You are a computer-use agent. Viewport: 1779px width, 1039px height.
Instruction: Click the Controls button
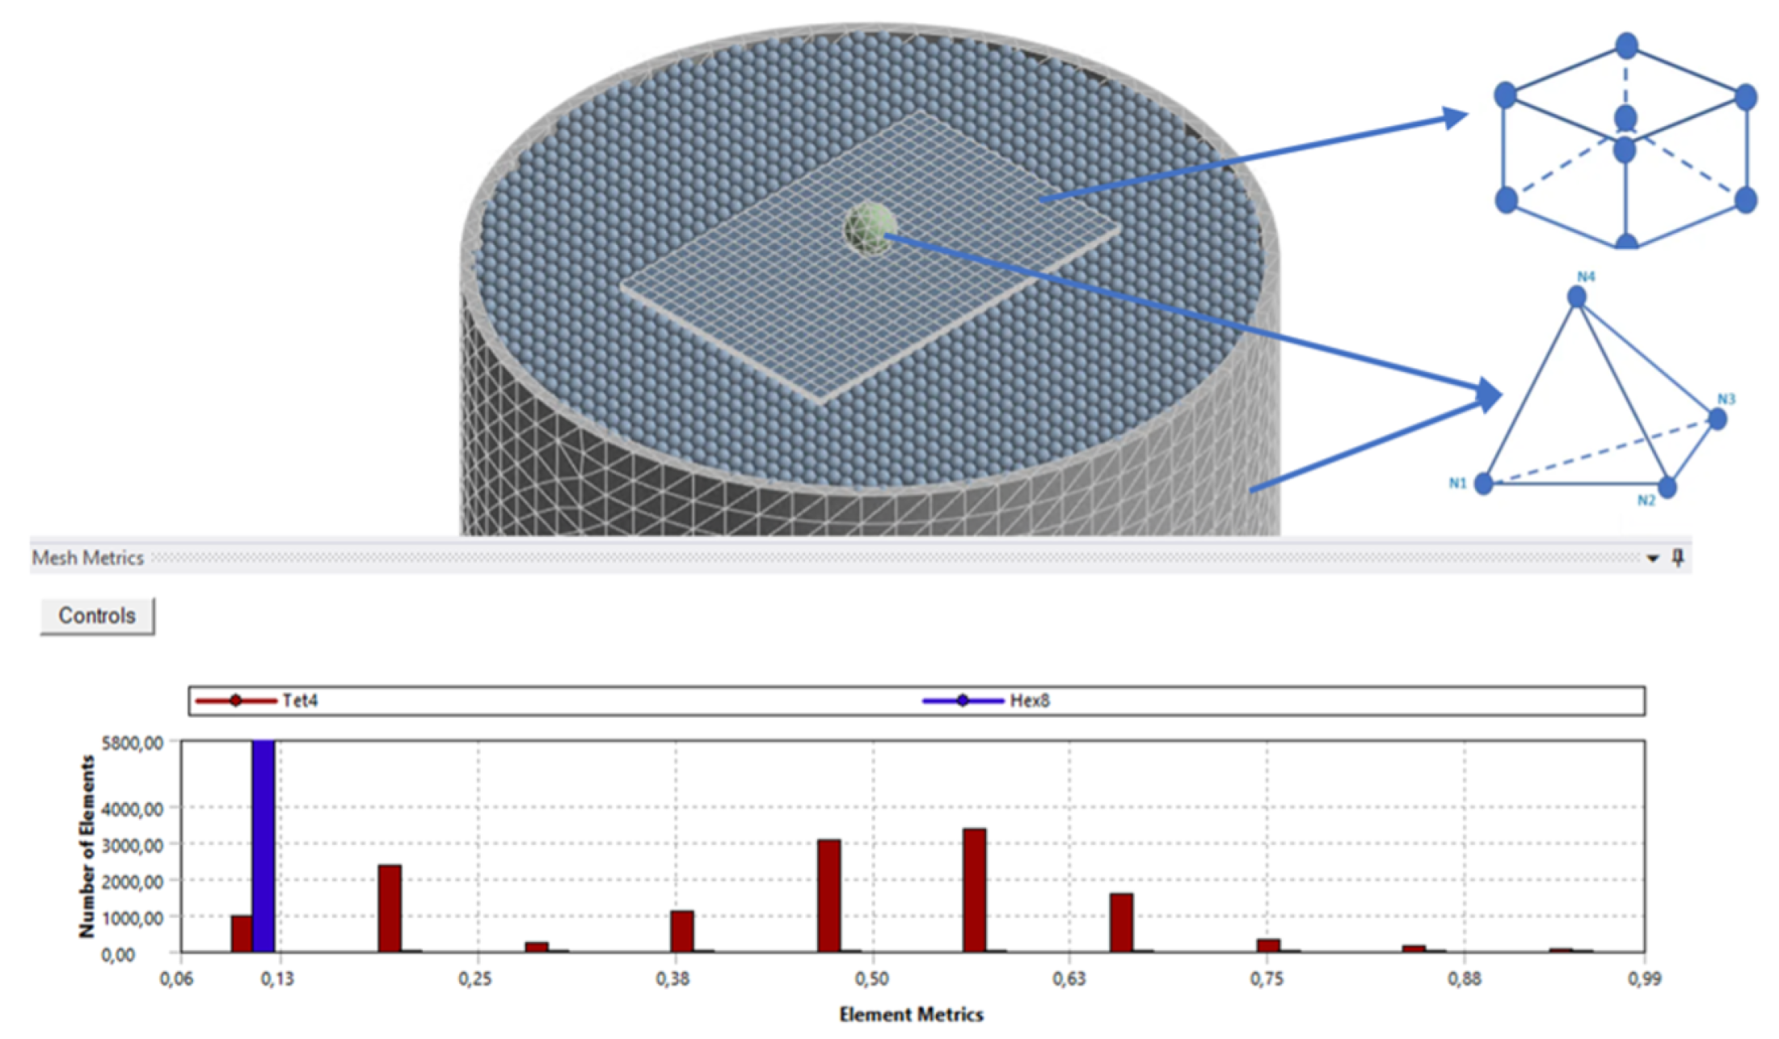point(97,616)
